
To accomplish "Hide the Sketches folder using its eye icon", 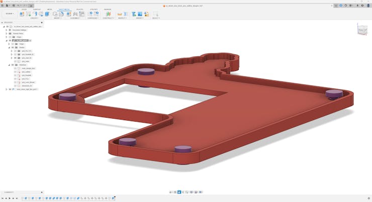I will pyautogui.click(x=13, y=65).
